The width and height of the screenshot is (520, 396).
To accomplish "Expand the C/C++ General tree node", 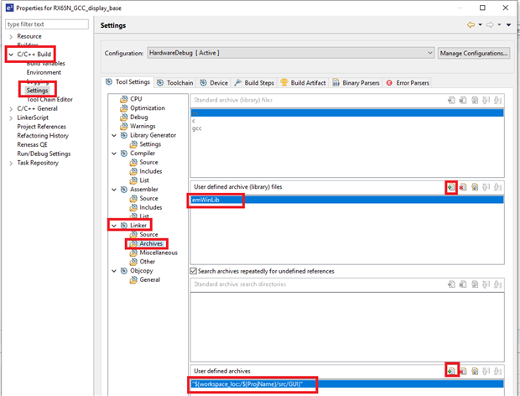I will click(x=10, y=108).
